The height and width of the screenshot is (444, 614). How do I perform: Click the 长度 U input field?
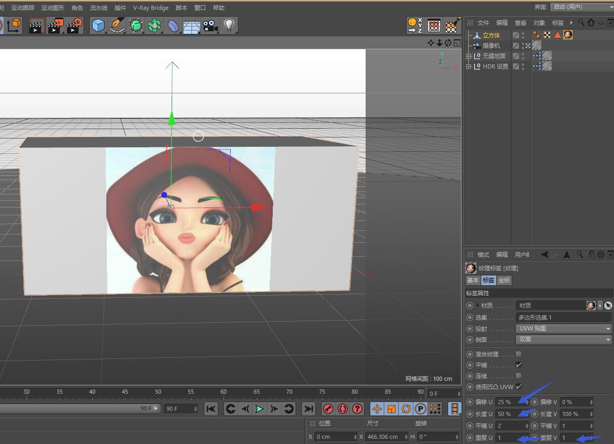(x=511, y=414)
